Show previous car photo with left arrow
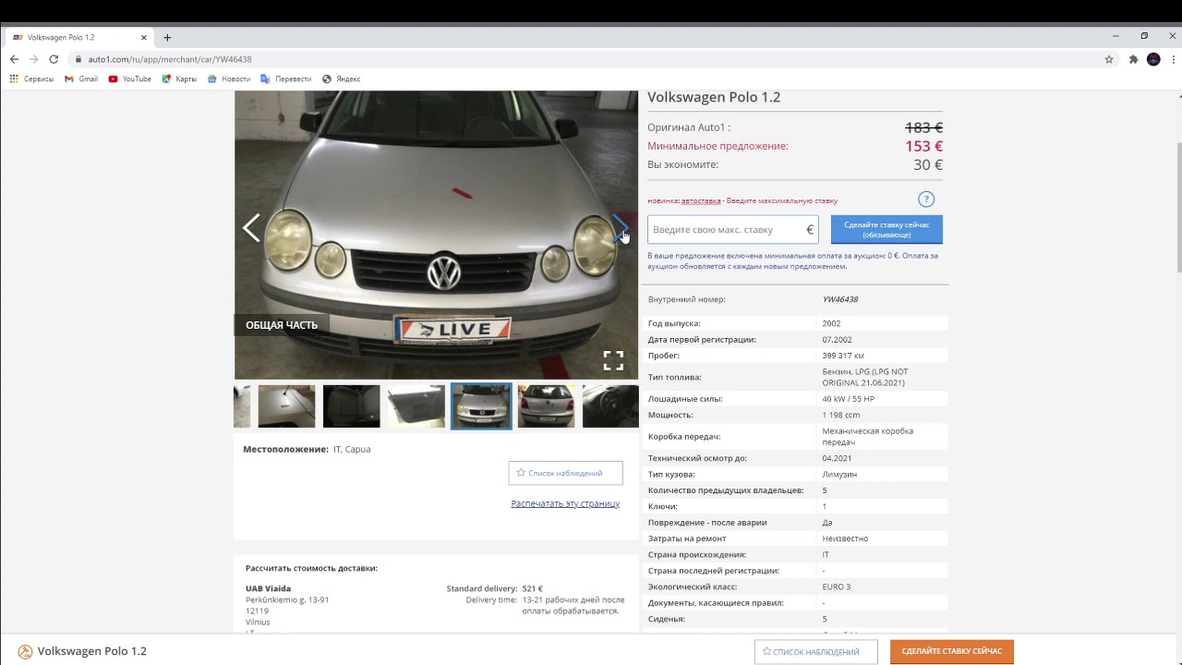The height and width of the screenshot is (665, 1182). coord(251,228)
